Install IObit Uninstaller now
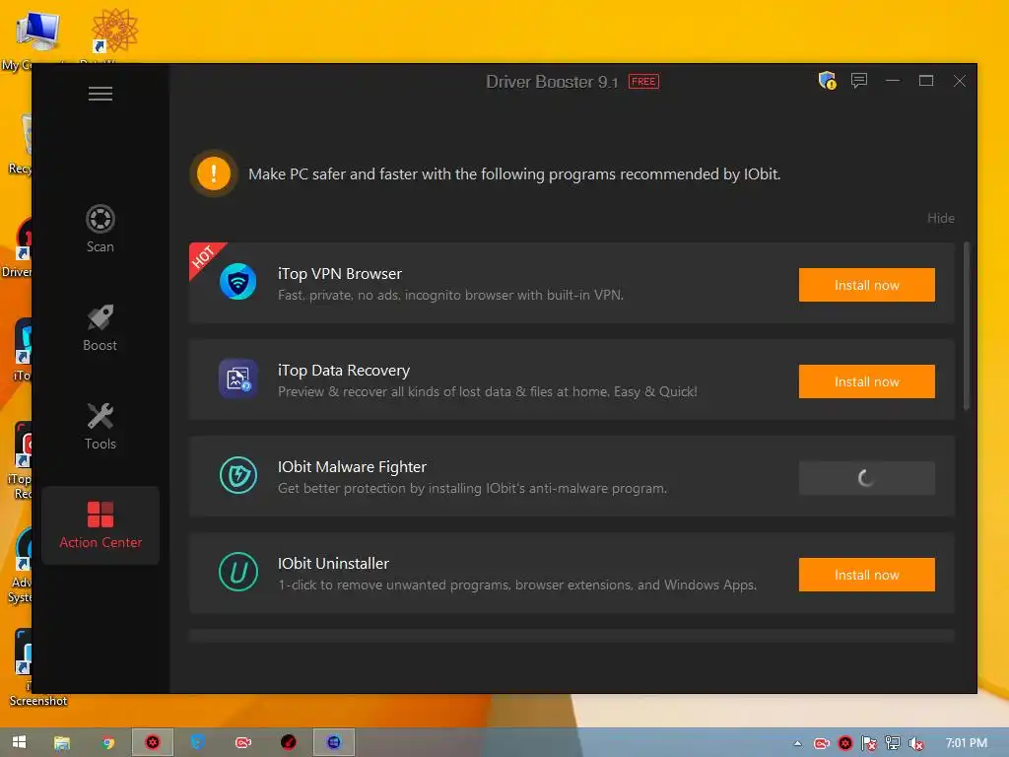The width and height of the screenshot is (1009, 757). 866,575
